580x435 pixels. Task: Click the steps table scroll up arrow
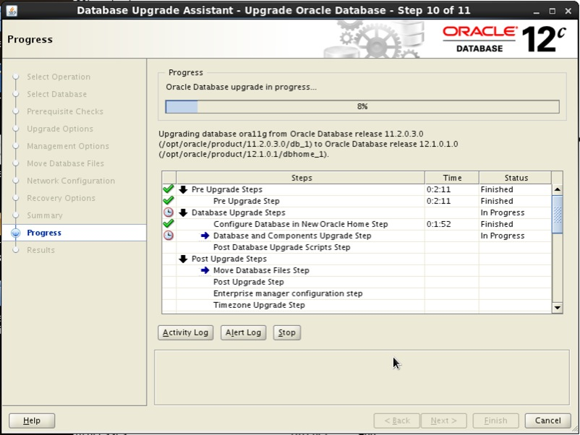558,189
